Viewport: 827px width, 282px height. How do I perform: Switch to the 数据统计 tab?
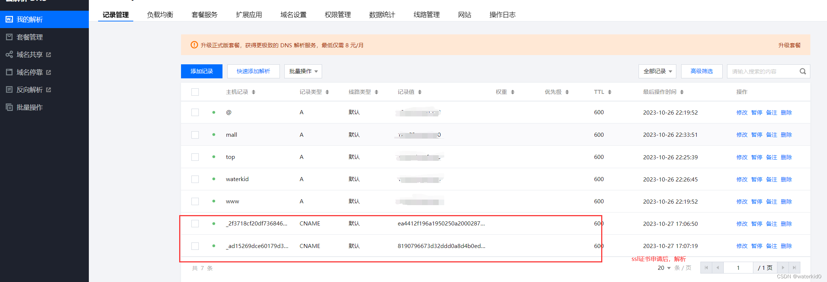[382, 15]
